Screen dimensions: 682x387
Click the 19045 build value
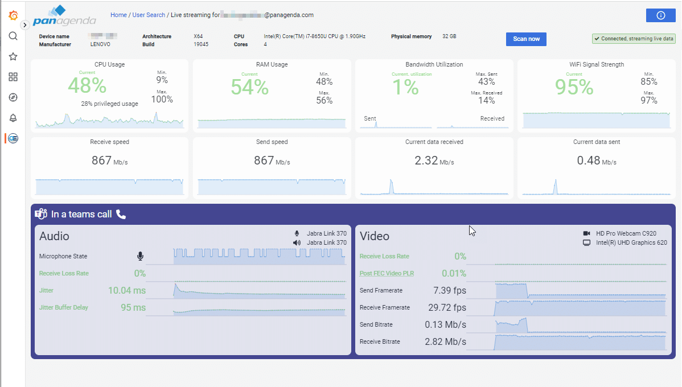click(x=201, y=44)
